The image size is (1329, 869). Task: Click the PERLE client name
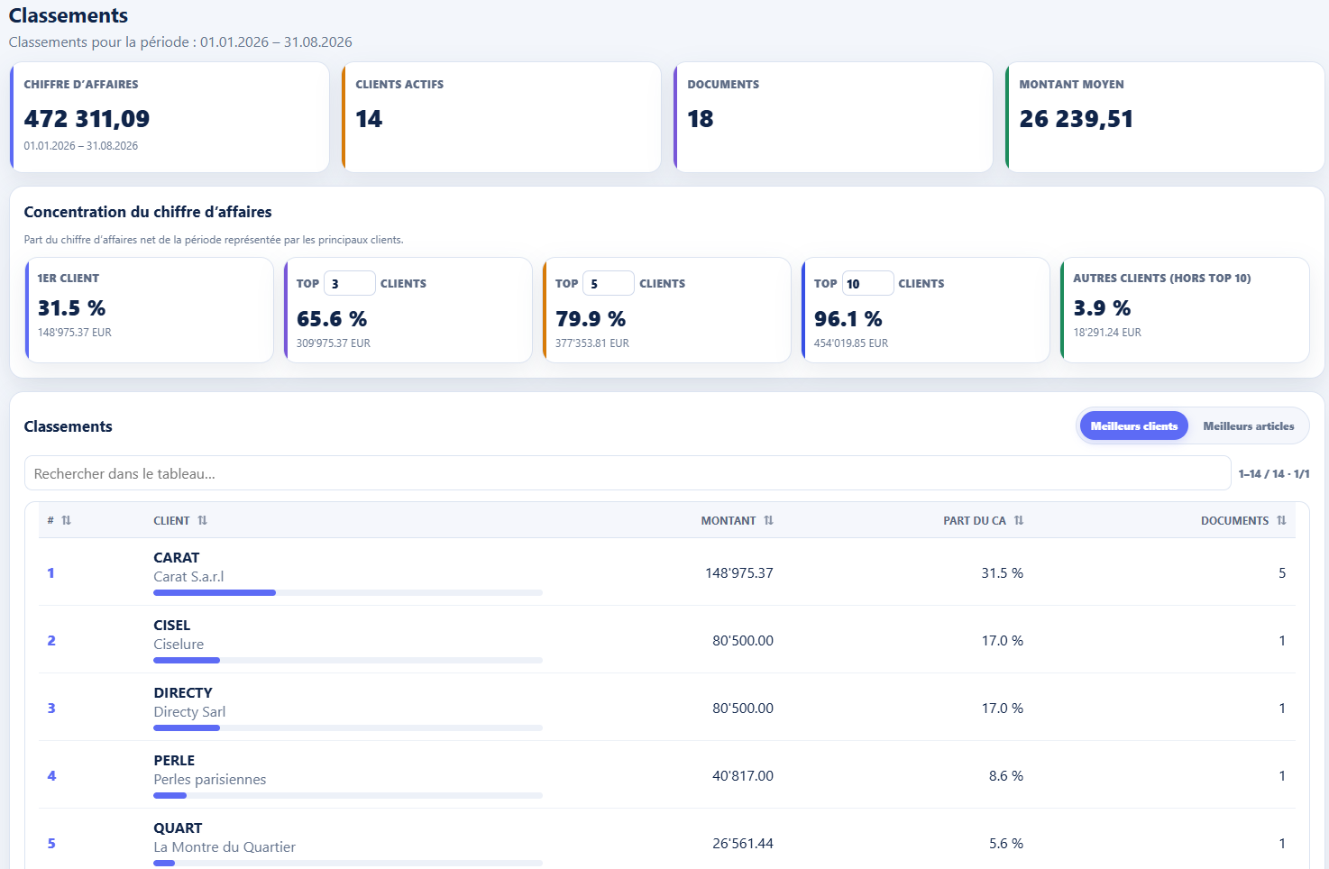[174, 760]
